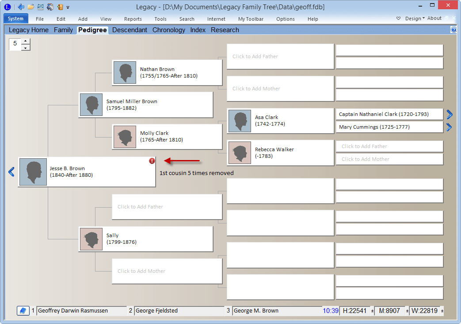Screen dimensions: 461x324
Task: Open the Design dropdown menu
Action: tap(415, 19)
